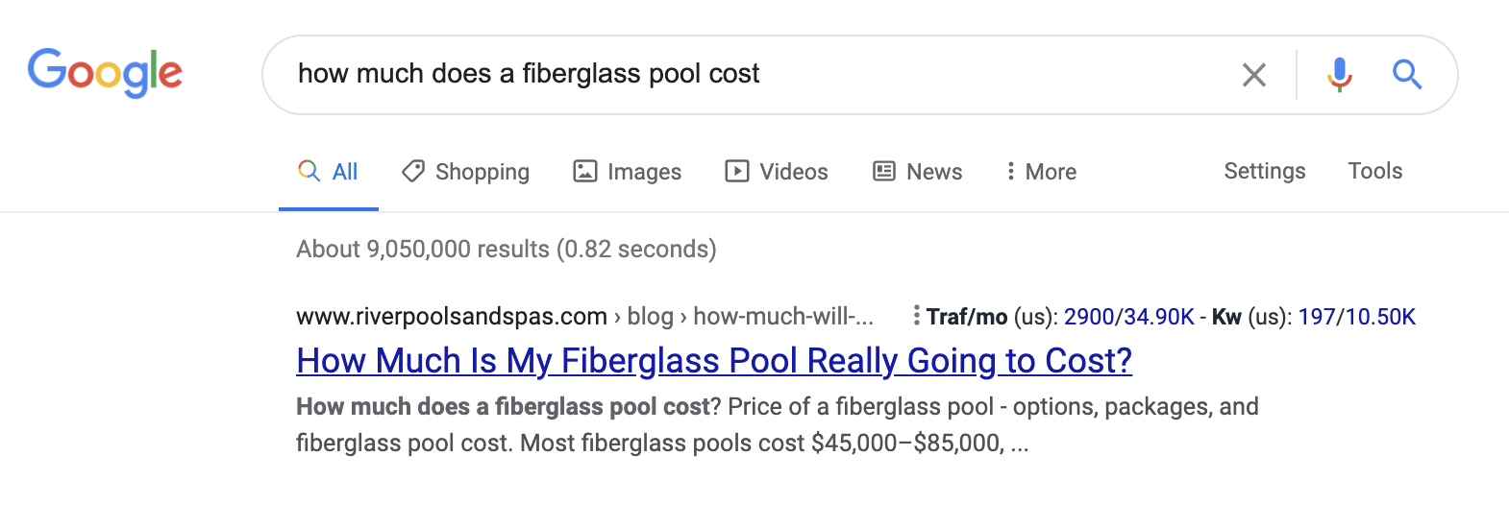Go to the Videos tab

click(x=777, y=172)
